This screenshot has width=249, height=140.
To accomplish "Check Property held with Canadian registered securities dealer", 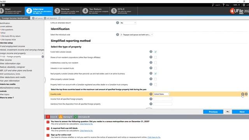I will 156,84.
